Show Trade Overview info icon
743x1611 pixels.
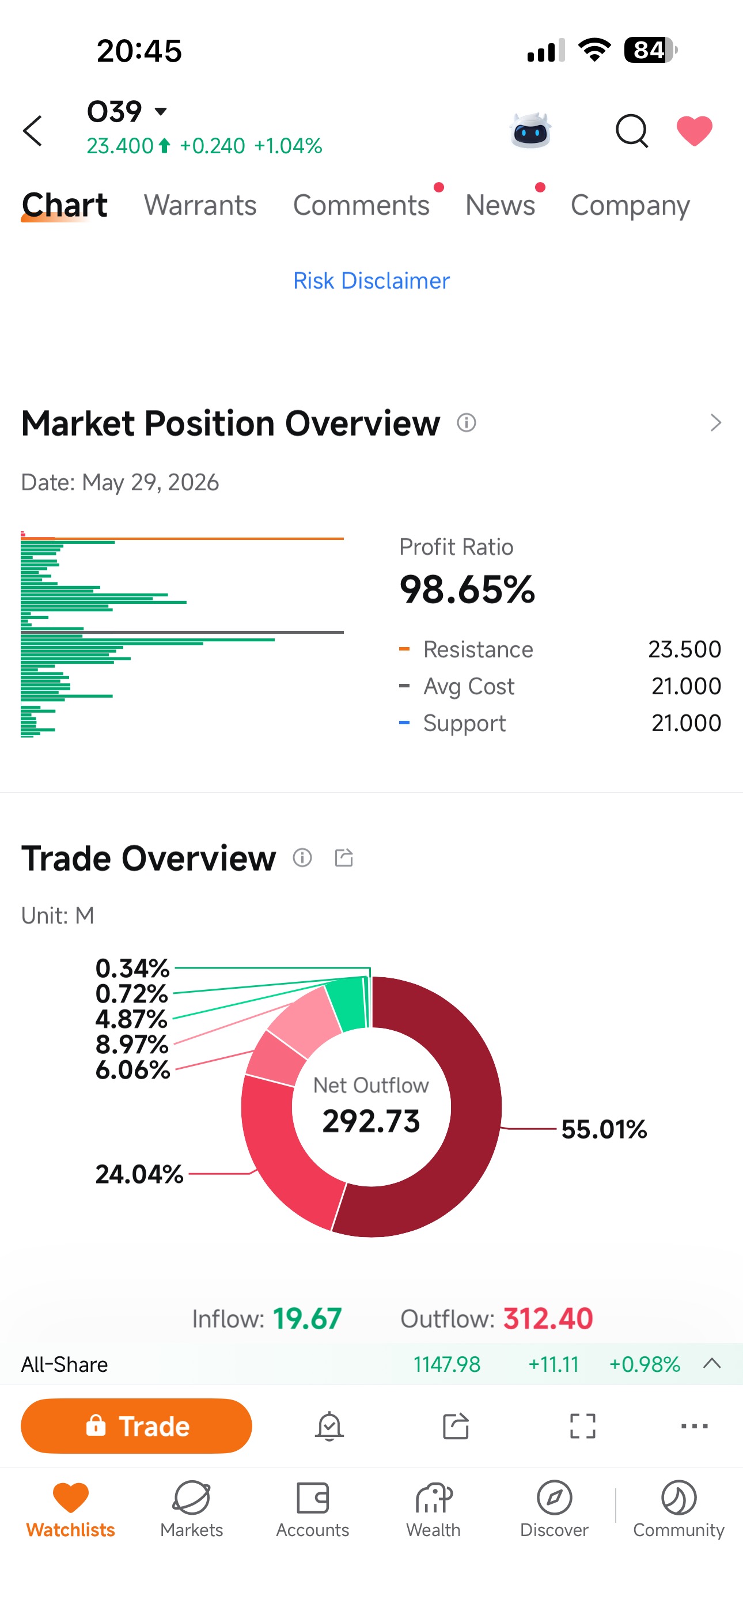point(303,857)
